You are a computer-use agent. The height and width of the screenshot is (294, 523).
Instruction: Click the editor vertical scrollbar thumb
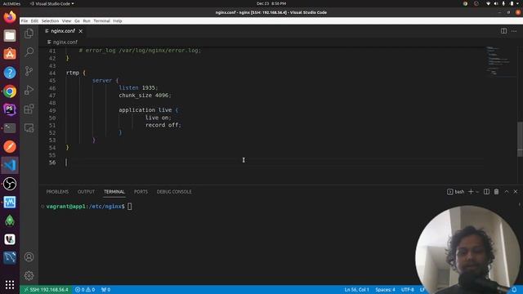[520, 140]
